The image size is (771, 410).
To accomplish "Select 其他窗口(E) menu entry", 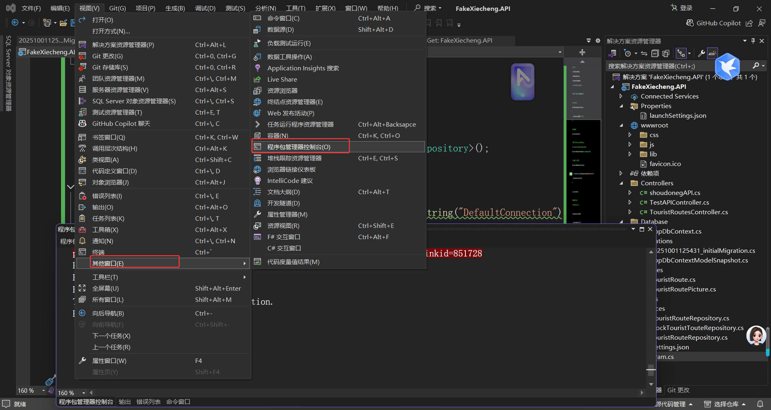I will pos(163,263).
